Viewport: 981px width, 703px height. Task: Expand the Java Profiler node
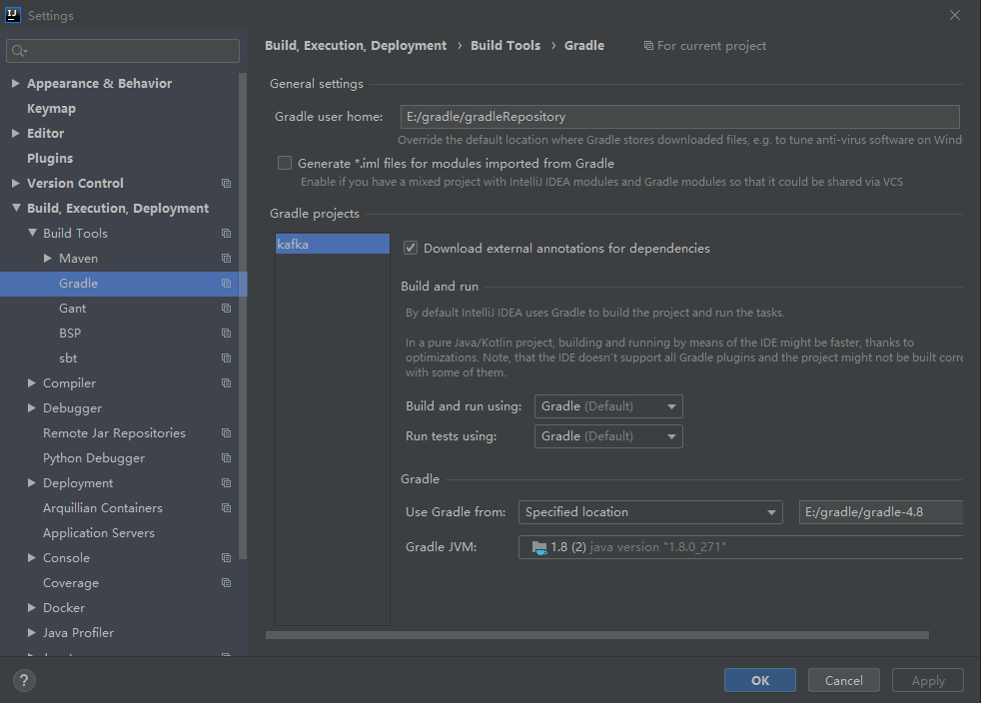click(x=32, y=632)
